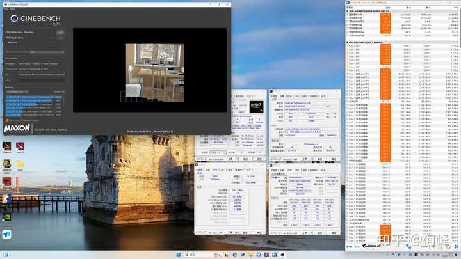Click the Maxon logo in Cinebench

[17, 129]
